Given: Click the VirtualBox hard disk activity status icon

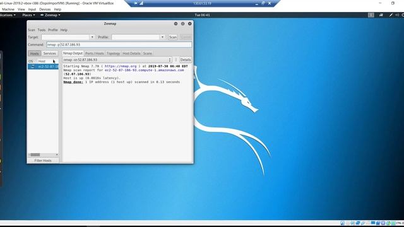Looking at the screenshot, I should 342,223.
